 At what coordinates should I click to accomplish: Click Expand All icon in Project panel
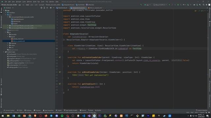click(44, 8)
